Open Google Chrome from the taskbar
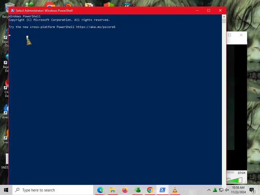The height and width of the screenshot is (195, 260). pos(150,190)
